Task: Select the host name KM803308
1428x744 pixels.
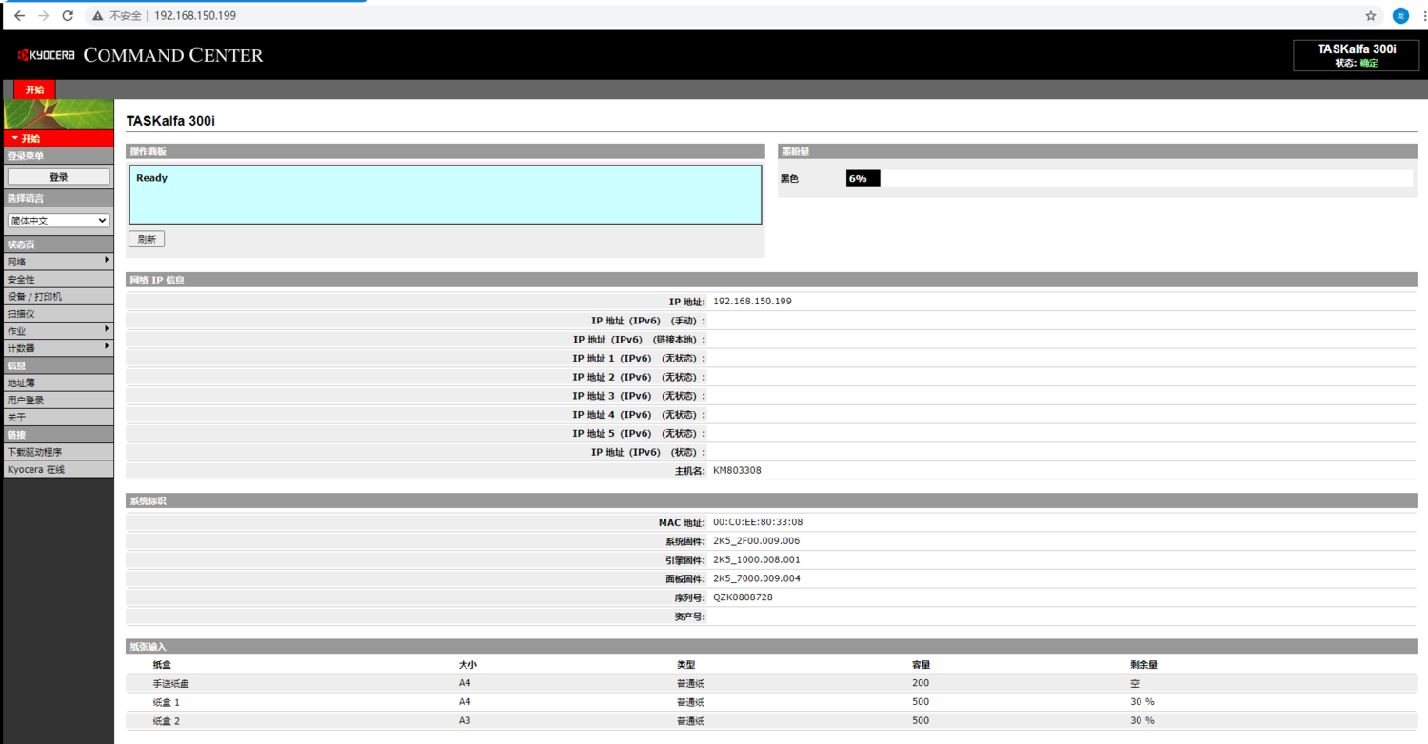Action: 737,471
